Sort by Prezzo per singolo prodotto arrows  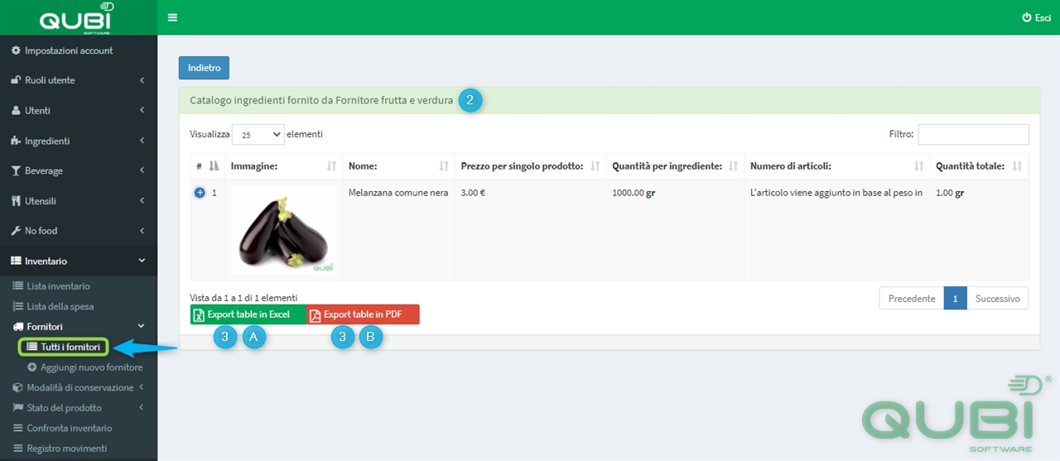point(595,166)
